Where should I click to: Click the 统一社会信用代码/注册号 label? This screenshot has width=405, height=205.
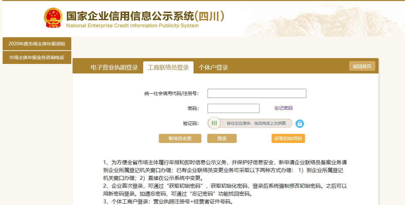[x=172, y=93]
